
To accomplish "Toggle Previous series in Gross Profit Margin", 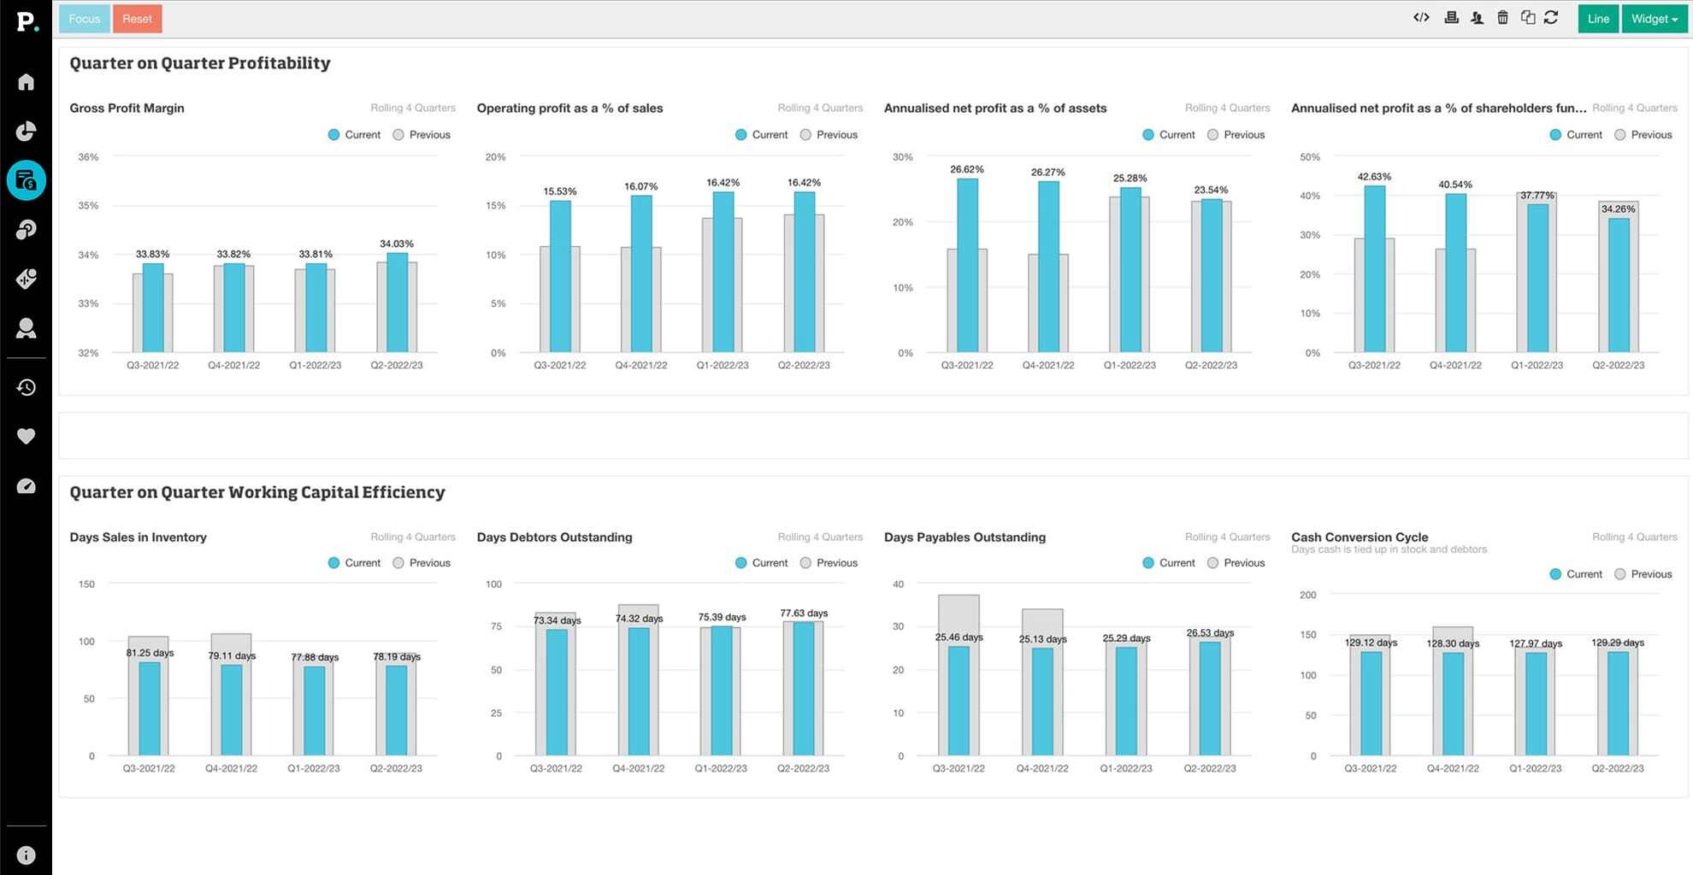I will pyautogui.click(x=421, y=135).
